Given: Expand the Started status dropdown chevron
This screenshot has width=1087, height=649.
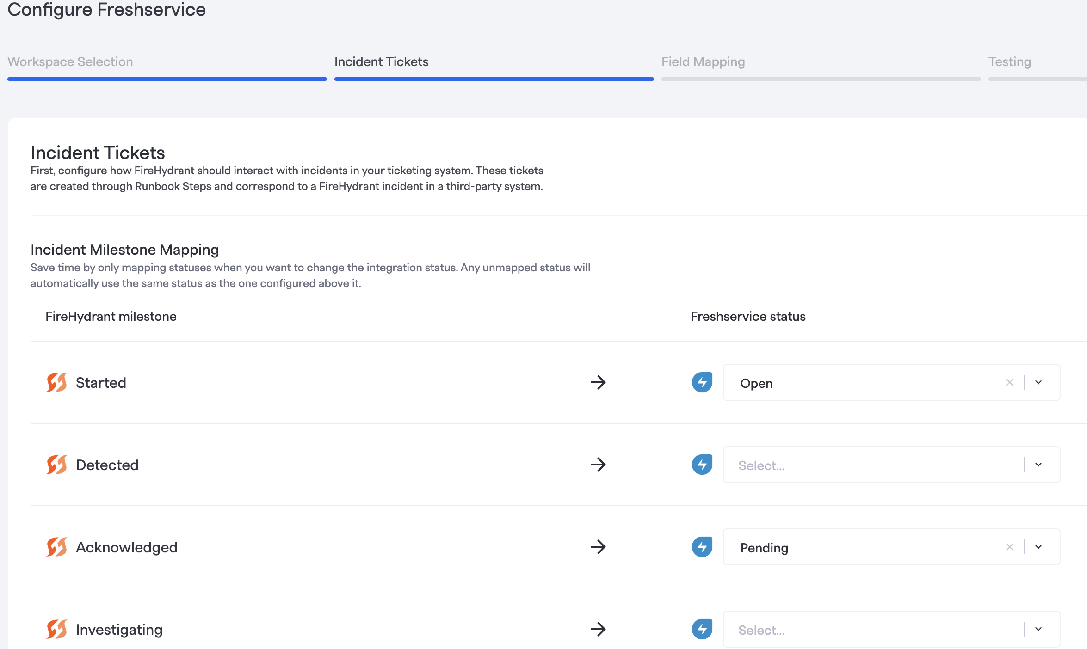Looking at the screenshot, I should point(1038,382).
